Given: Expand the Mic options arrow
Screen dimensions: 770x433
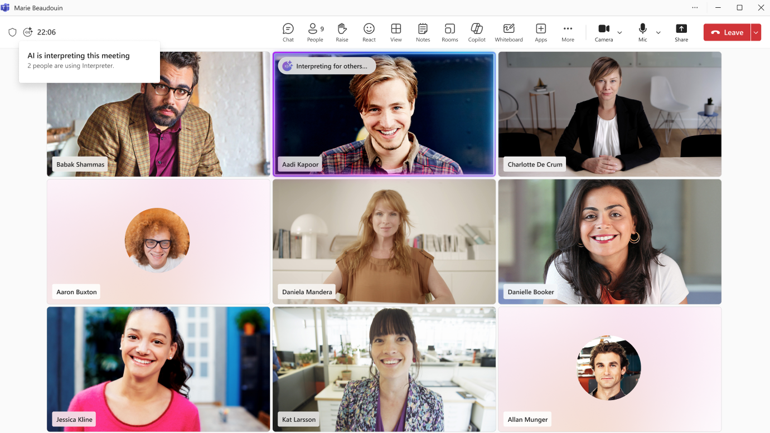Looking at the screenshot, I should tap(658, 33).
